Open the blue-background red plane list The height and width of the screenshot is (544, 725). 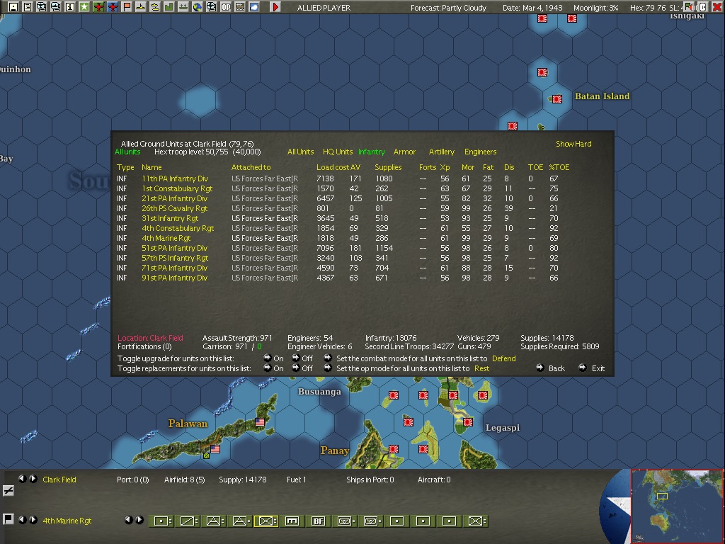point(113,7)
